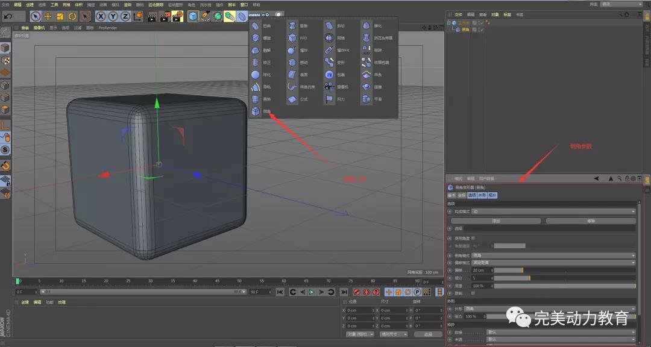The height and width of the screenshot is (347, 651).
Task: Click the Rotate tool icon
Action: click(x=72, y=16)
